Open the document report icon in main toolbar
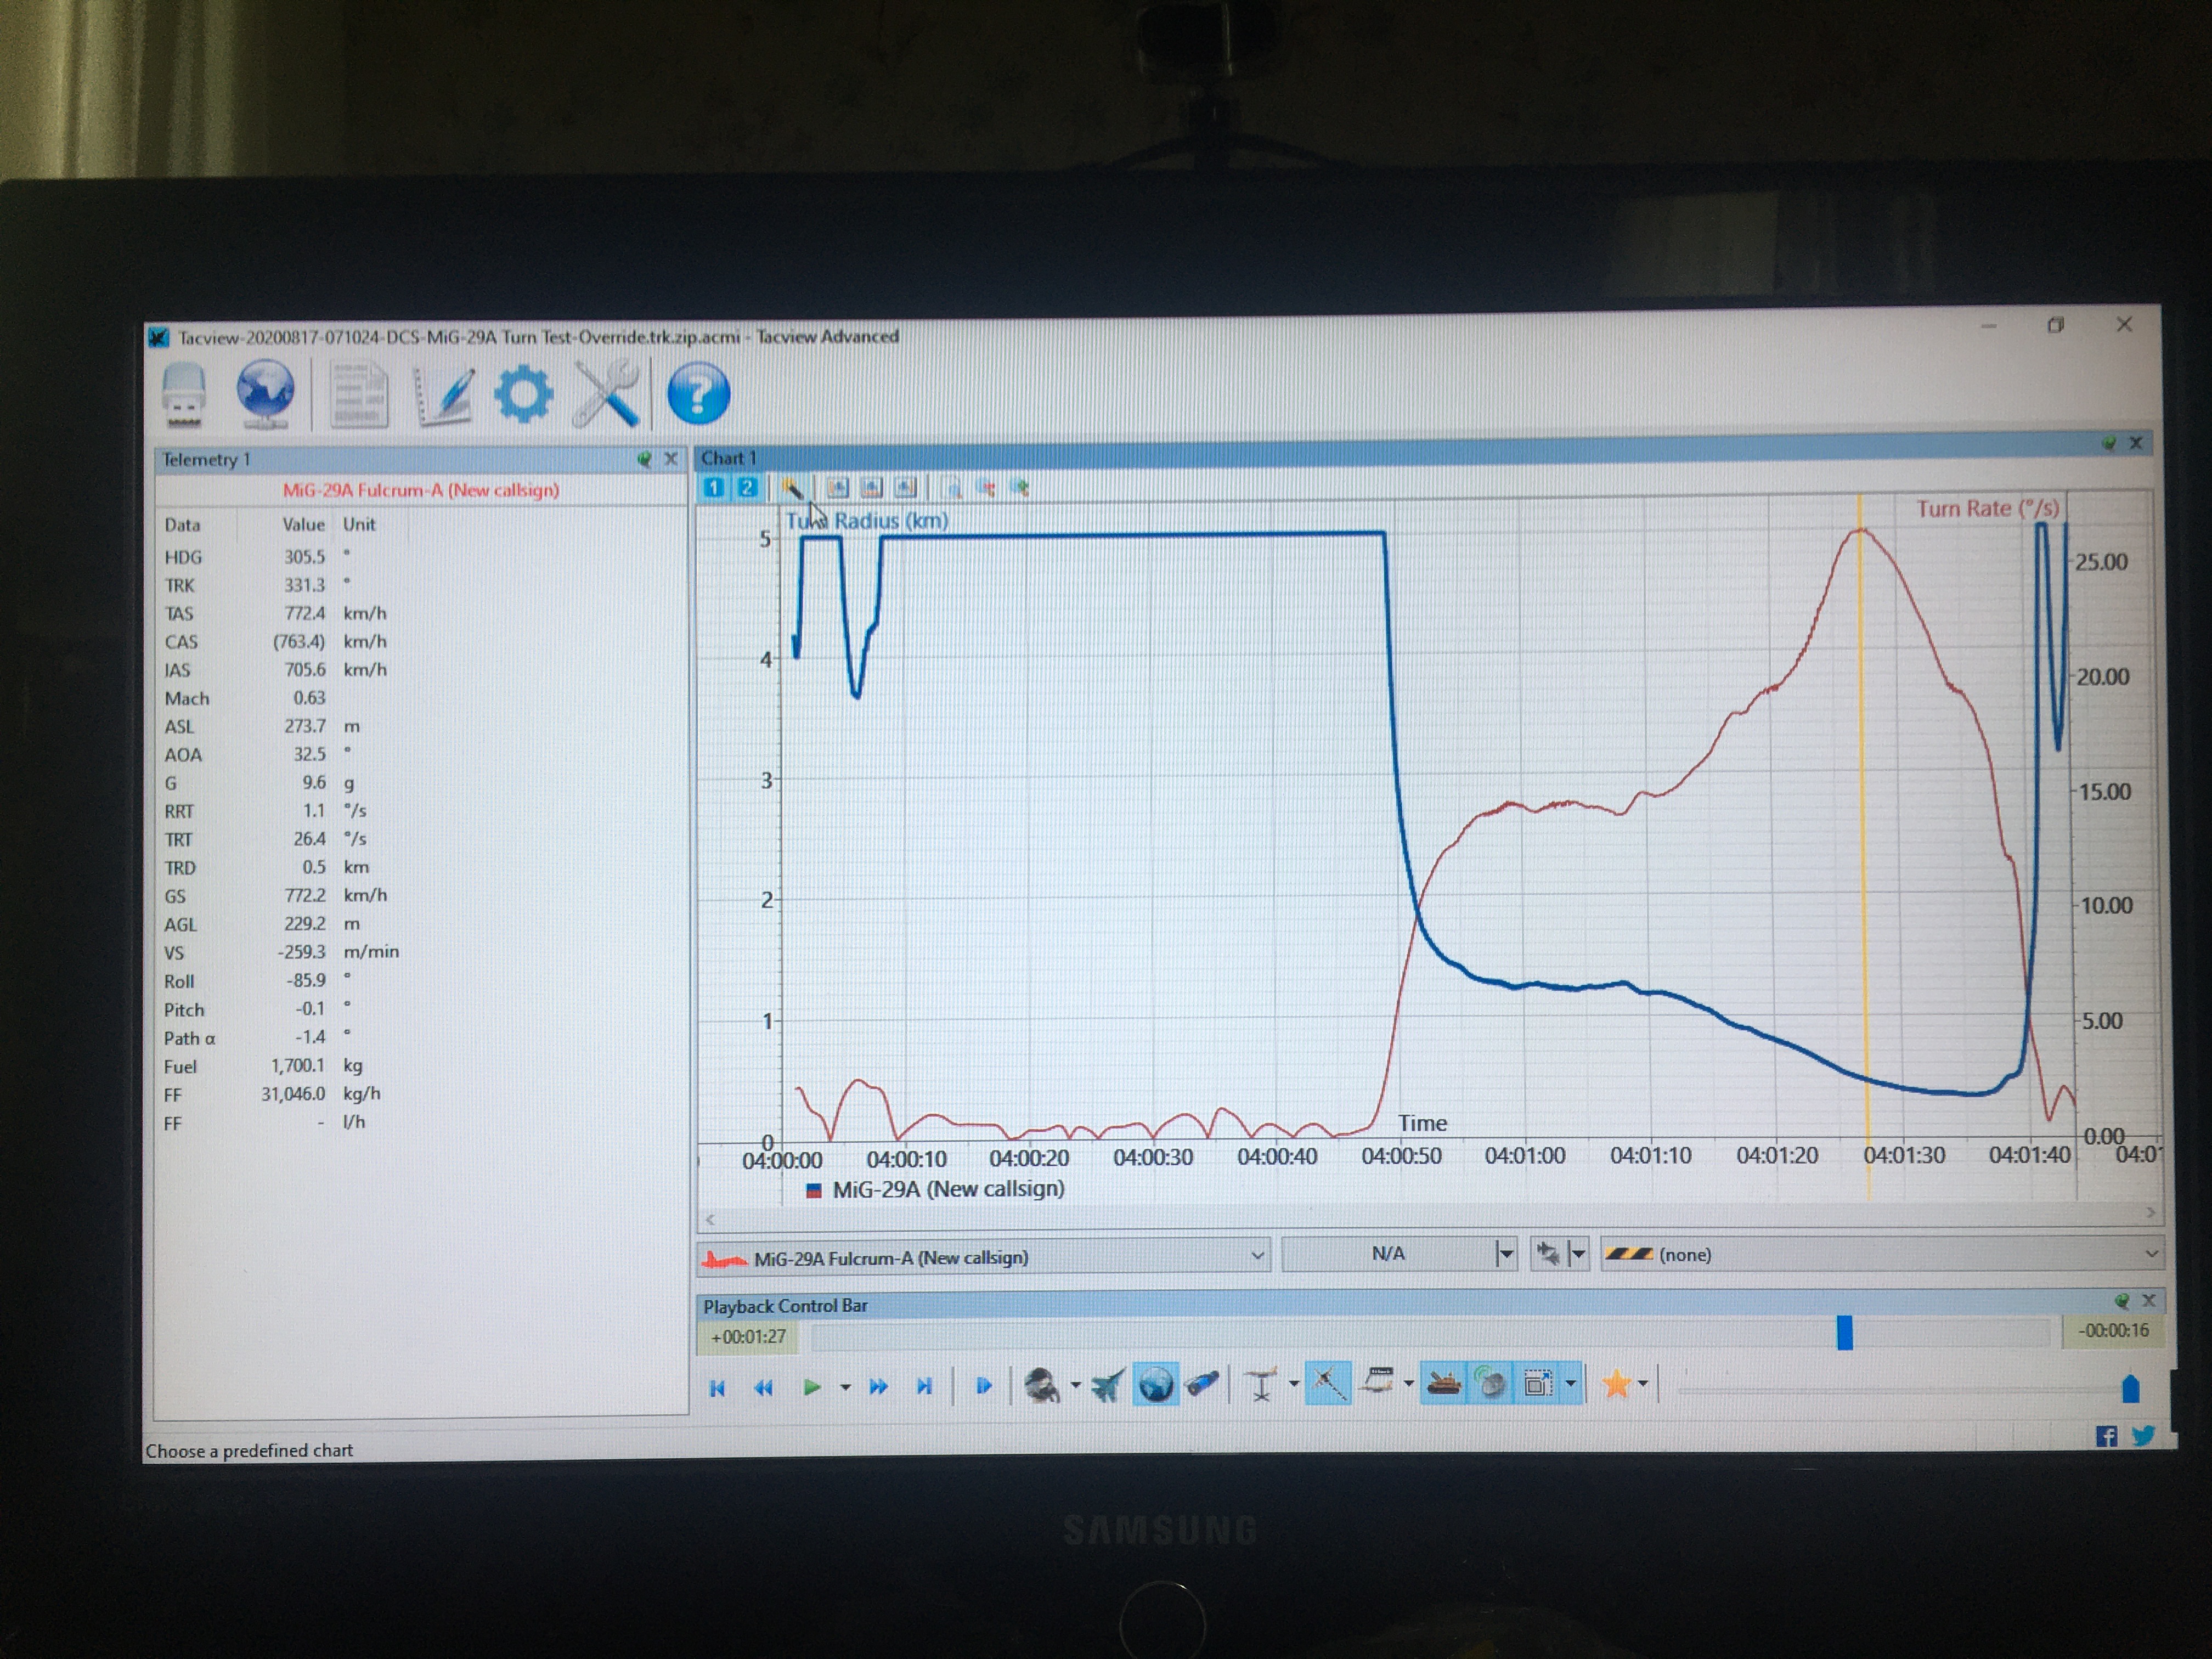This screenshot has width=2212, height=1659. point(358,394)
